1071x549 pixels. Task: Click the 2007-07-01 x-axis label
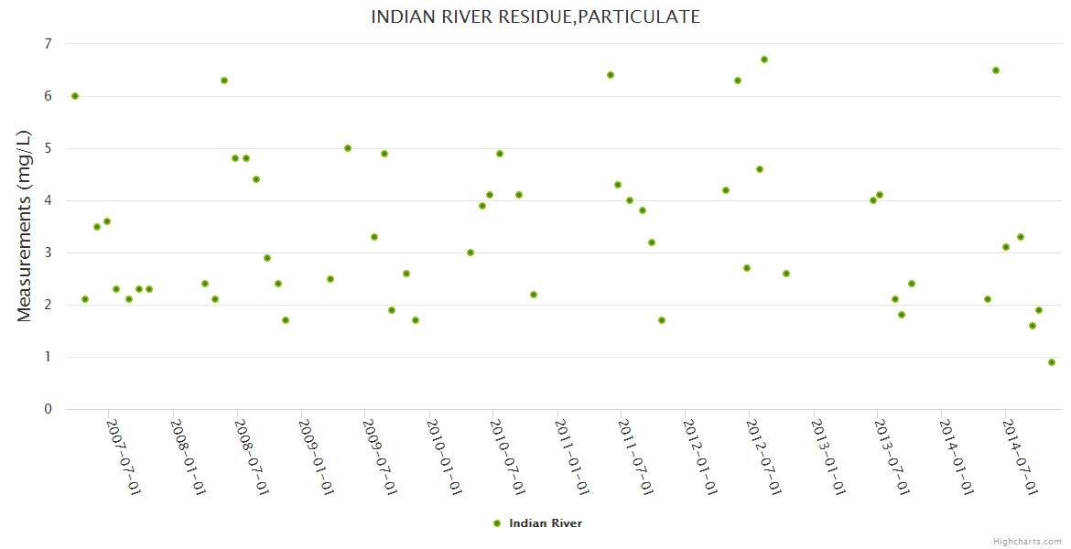[x=124, y=457]
